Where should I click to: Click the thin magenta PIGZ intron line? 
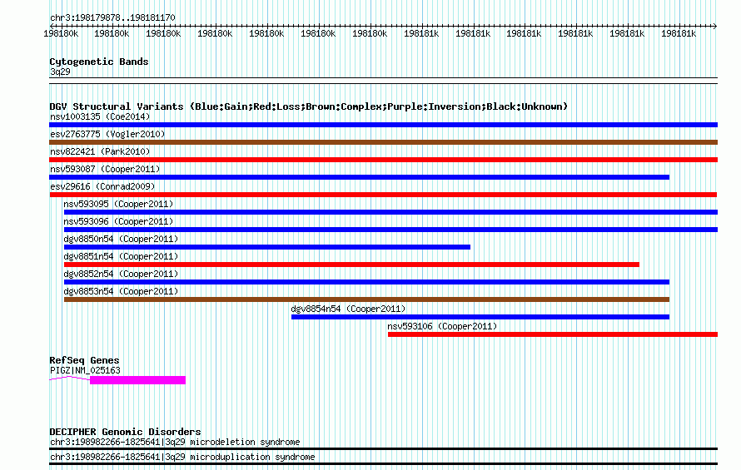(69, 378)
